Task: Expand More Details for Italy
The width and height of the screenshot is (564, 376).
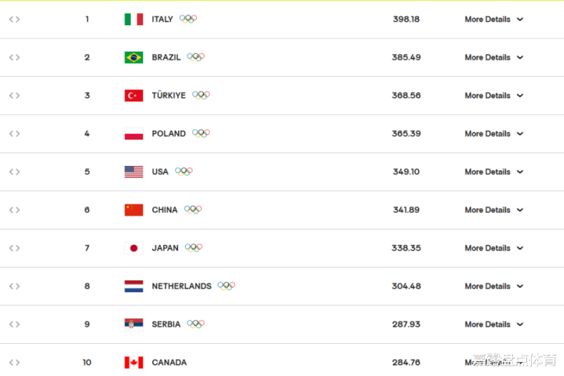Action: coord(493,19)
